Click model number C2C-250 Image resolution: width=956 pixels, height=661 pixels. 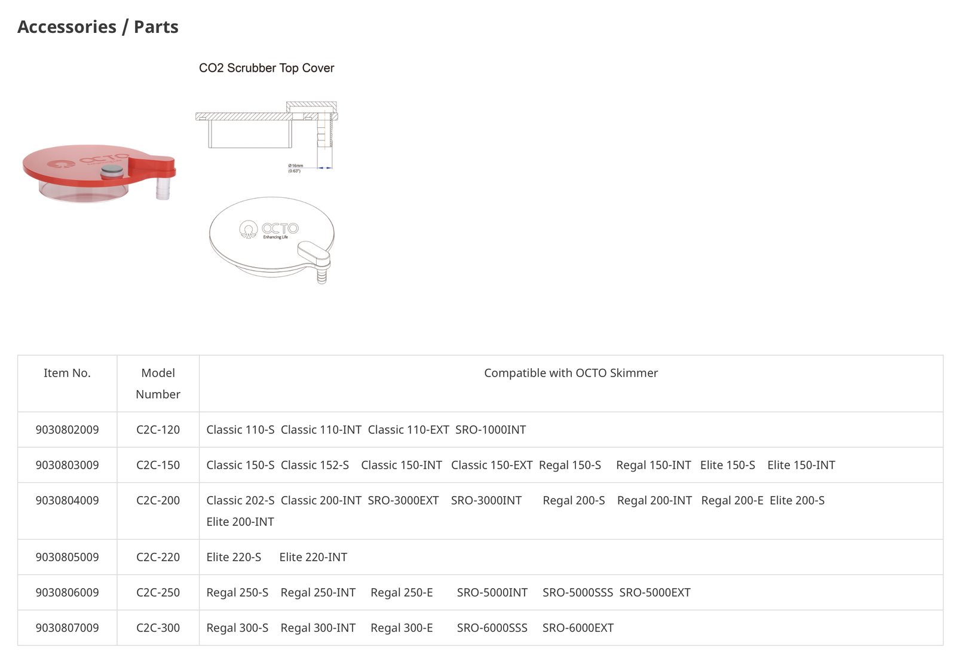(x=158, y=592)
